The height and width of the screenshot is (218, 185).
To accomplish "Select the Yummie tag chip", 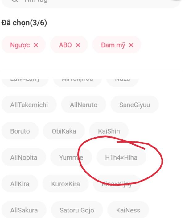I will (71, 158).
